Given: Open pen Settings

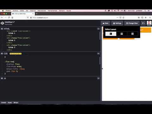Looking at the screenshot, I should tap(117, 23).
